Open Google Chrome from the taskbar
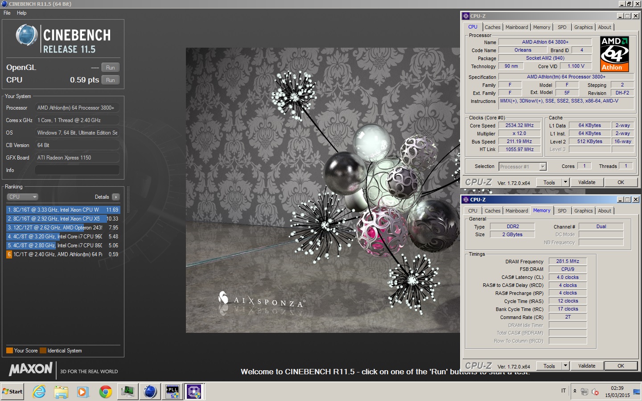Image resolution: width=642 pixels, height=401 pixels. tap(106, 392)
